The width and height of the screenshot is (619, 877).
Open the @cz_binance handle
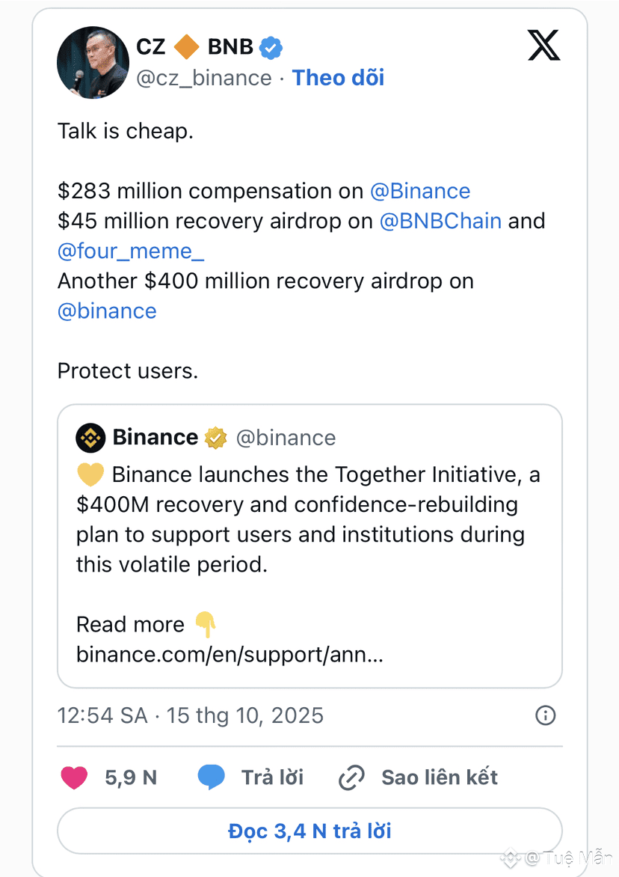(204, 78)
